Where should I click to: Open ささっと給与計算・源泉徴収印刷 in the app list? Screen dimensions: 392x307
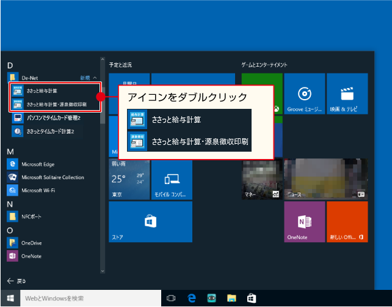pos(55,104)
